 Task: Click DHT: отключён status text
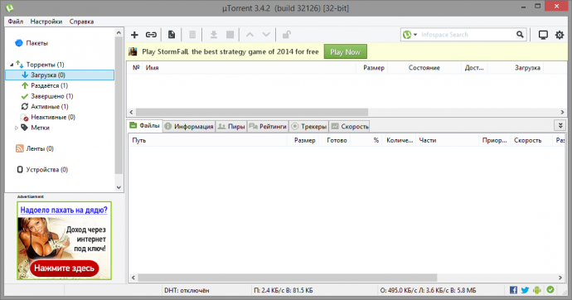(187, 290)
